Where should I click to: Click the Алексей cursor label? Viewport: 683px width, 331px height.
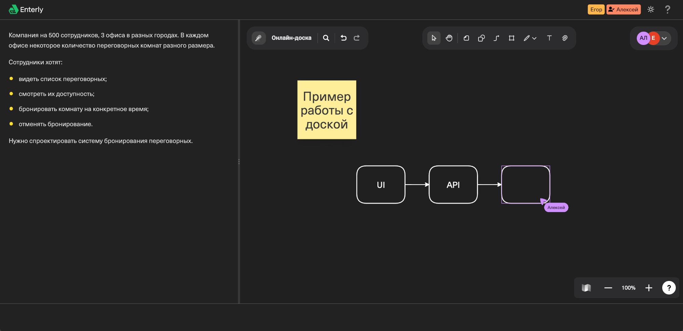click(x=556, y=208)
